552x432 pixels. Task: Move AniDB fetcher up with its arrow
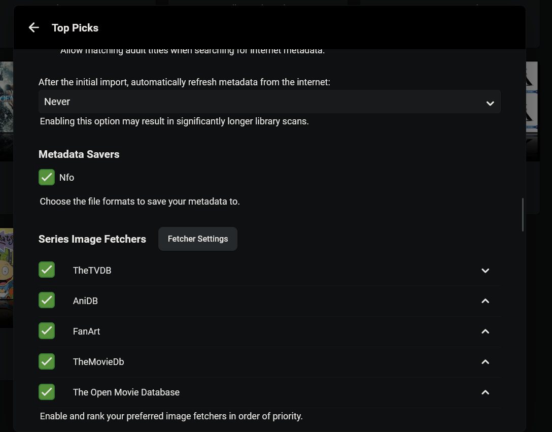pos(485,301)
